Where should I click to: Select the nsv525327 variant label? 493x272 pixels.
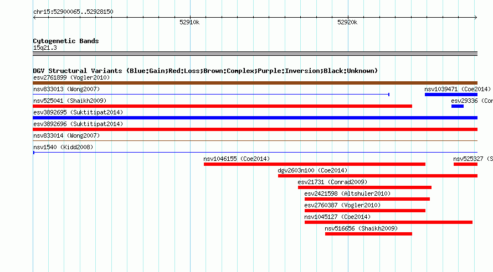(x=473, y=159)
